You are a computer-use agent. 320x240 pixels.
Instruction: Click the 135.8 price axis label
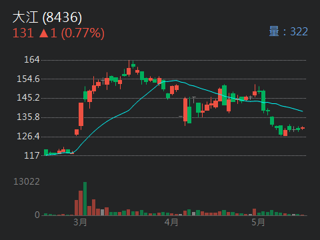point(28,117)
